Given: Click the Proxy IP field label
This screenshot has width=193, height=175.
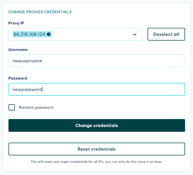Looking at the screenshot, I should tap(16, 23).
